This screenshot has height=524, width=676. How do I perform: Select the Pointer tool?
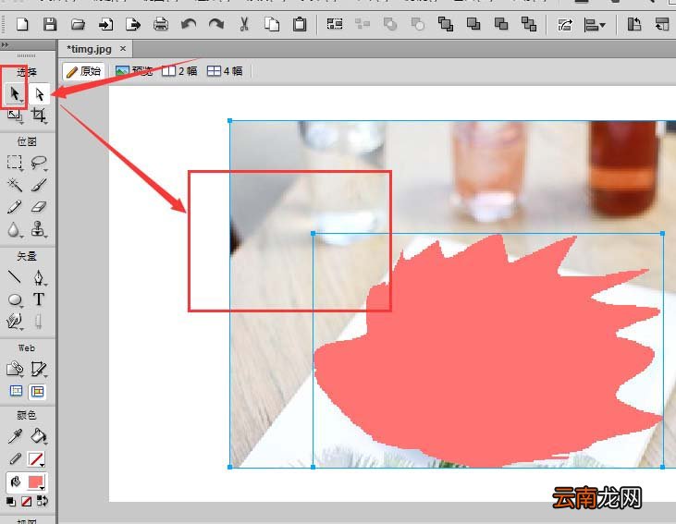(15, 93)
